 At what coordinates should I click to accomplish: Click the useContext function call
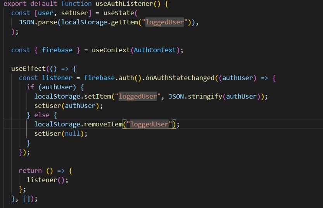(x=111, y=50)
